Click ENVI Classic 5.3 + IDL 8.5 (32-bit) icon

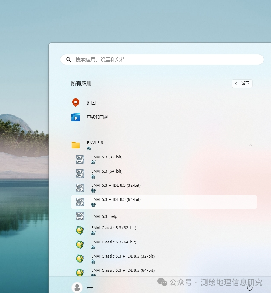pos(80,259)
